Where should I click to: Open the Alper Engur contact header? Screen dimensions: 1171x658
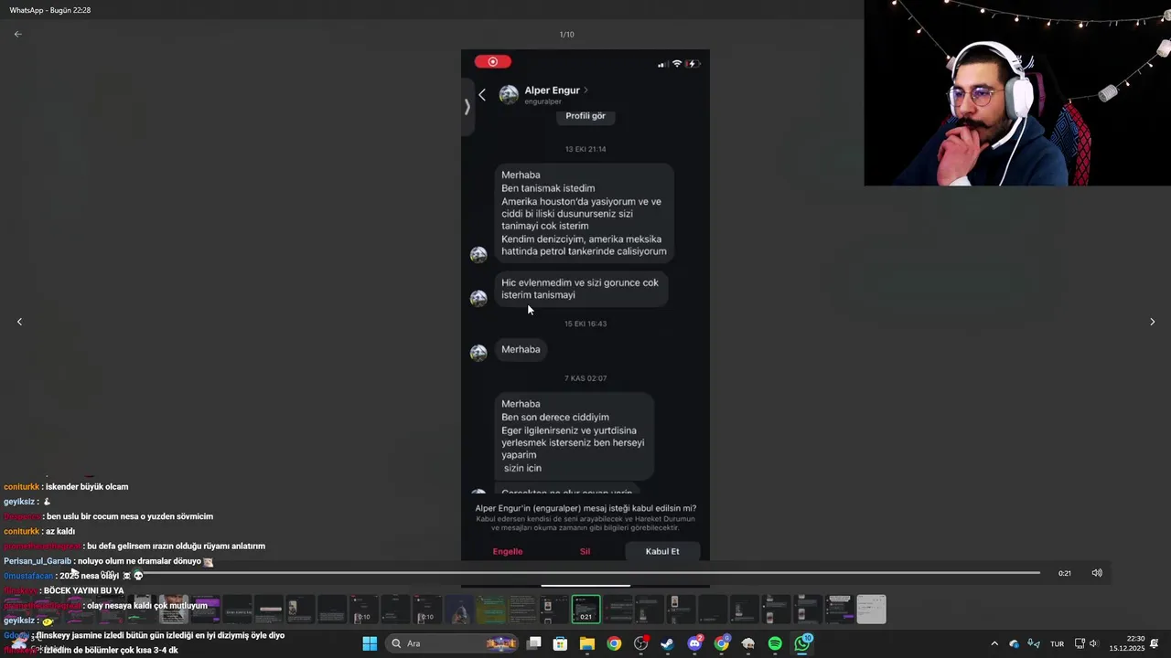click(556, 94)
